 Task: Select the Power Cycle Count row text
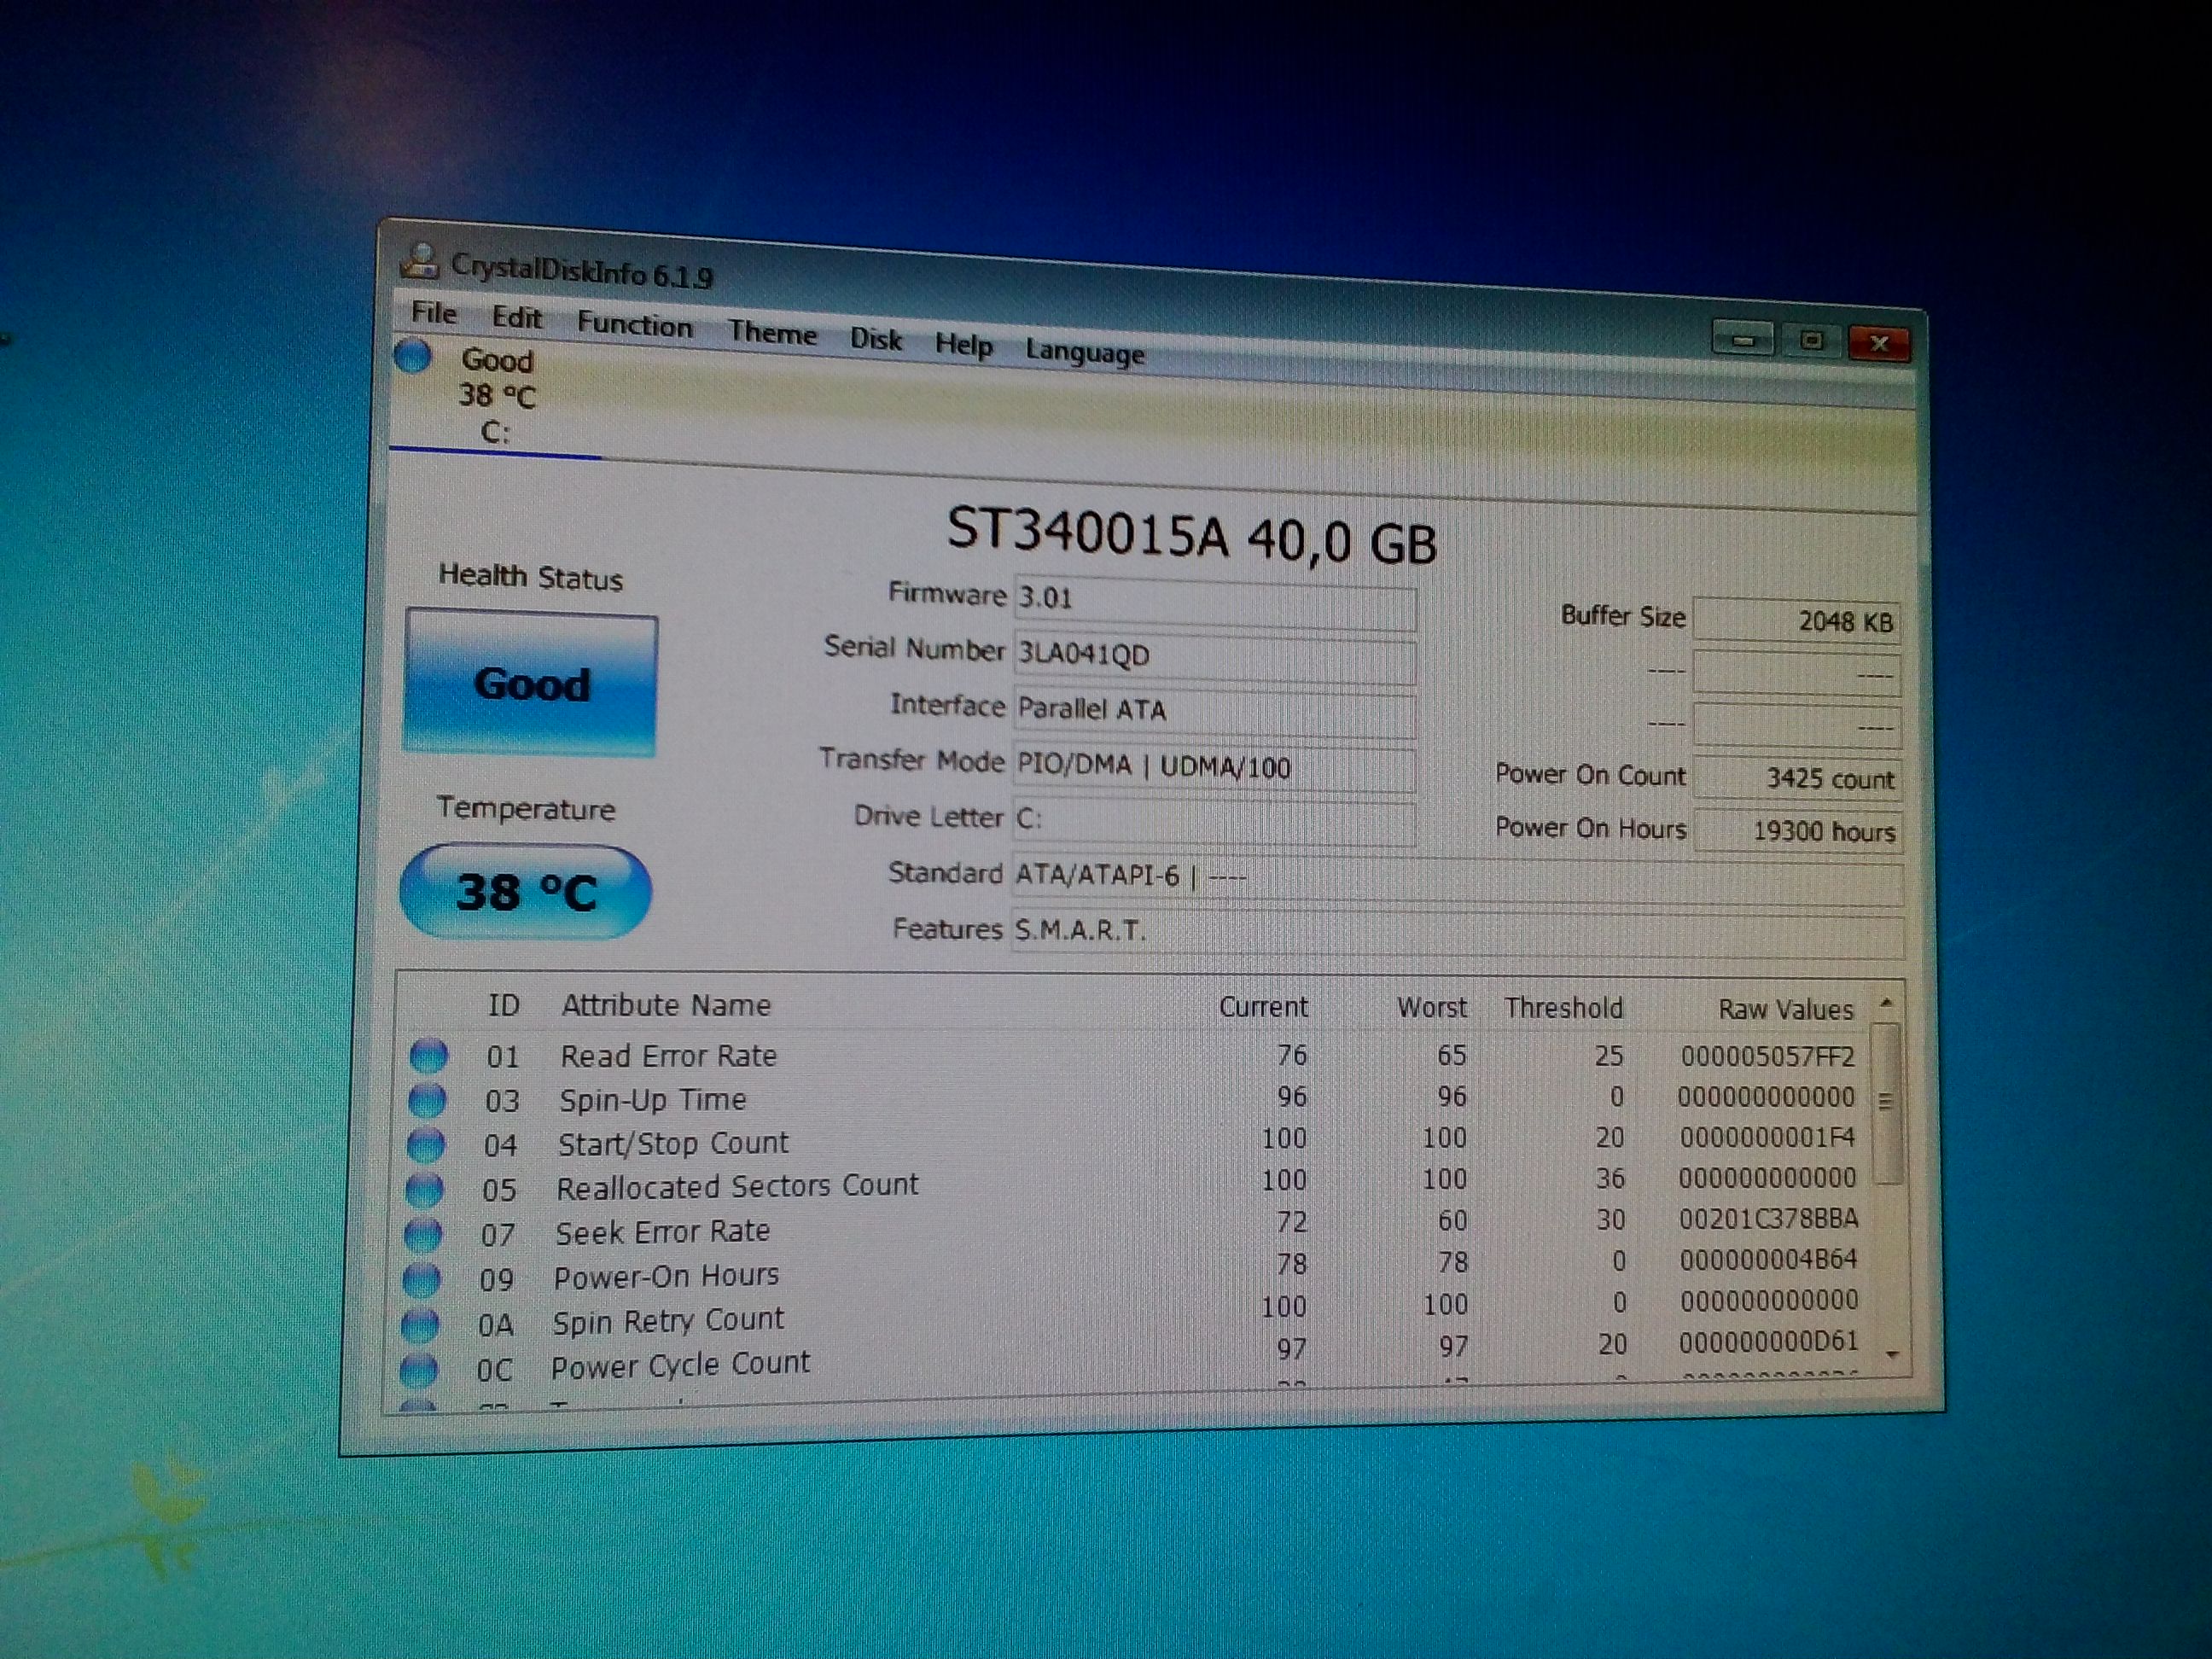pyautogui.click(x=680, y=1365)
